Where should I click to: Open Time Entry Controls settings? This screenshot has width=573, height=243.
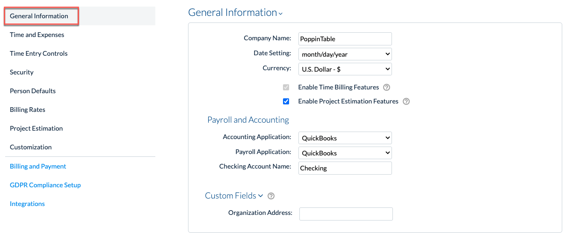coord(38,53)
